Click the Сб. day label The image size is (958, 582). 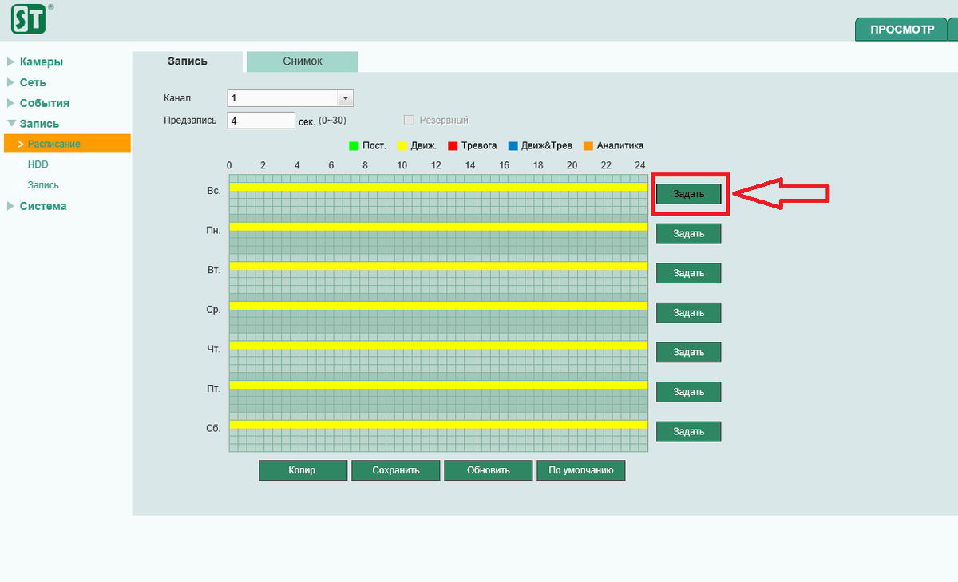213,428
